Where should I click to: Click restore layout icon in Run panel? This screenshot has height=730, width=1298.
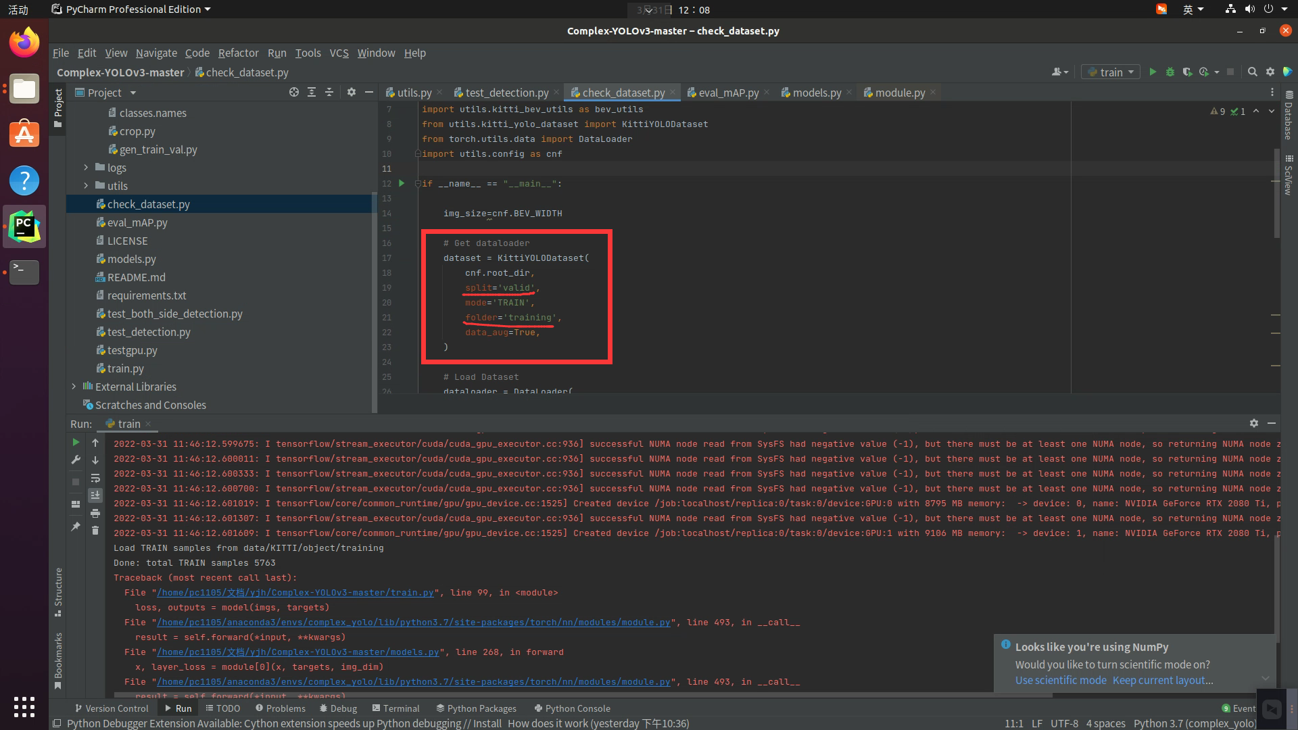click(x=76, y=504)
